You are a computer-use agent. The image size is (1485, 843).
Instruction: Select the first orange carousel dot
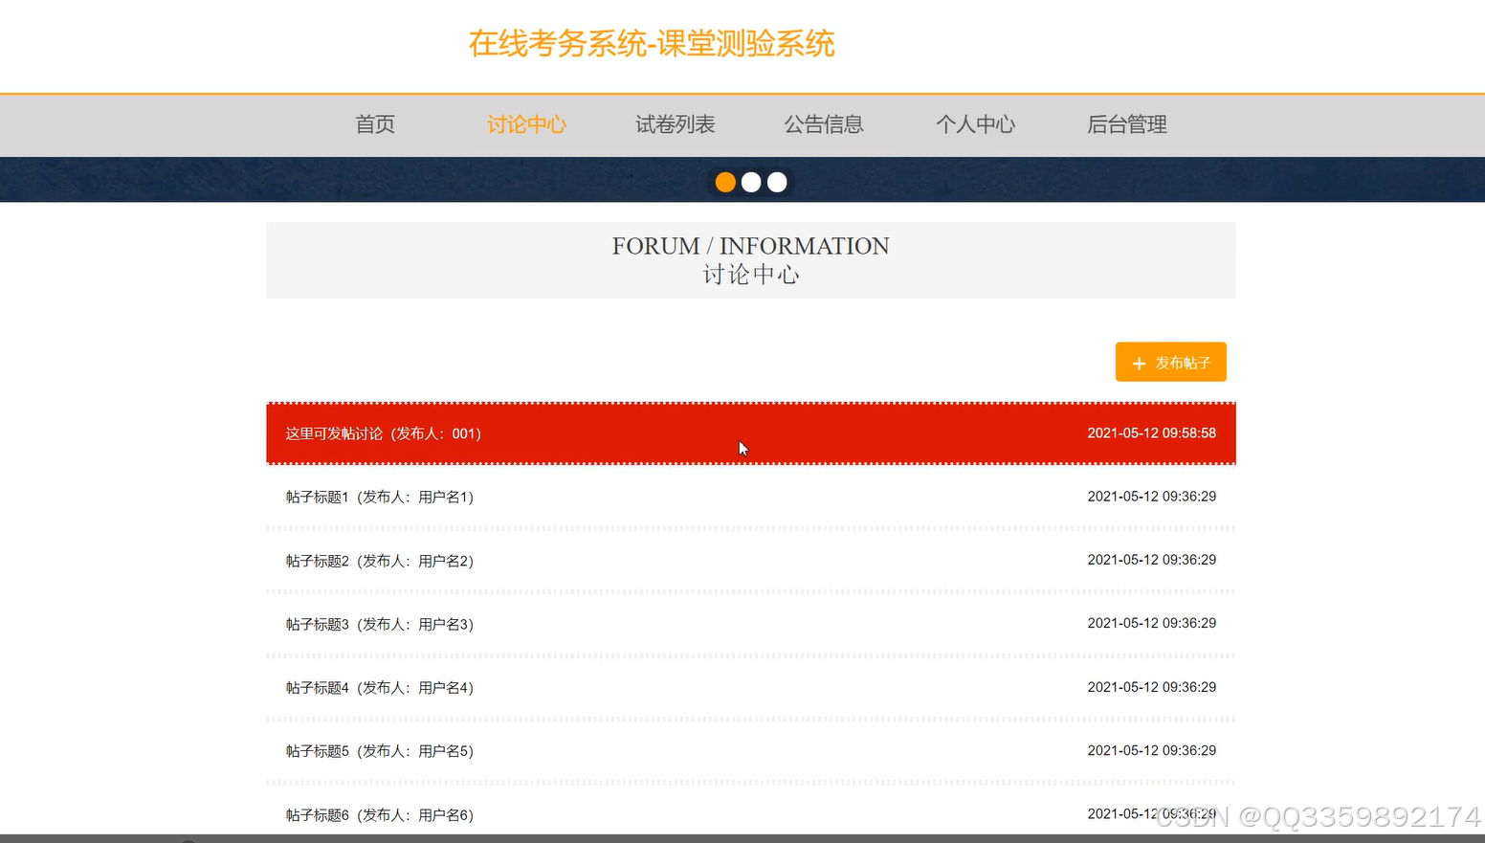tap(725, 182)
